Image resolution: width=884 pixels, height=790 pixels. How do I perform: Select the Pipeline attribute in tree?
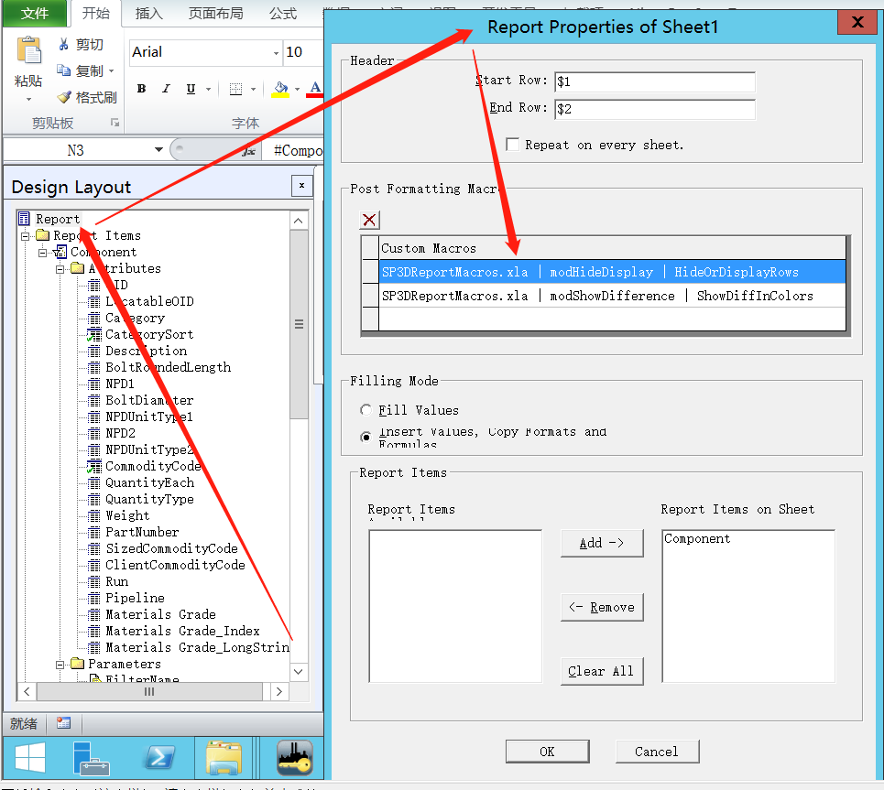coord(135,598)
